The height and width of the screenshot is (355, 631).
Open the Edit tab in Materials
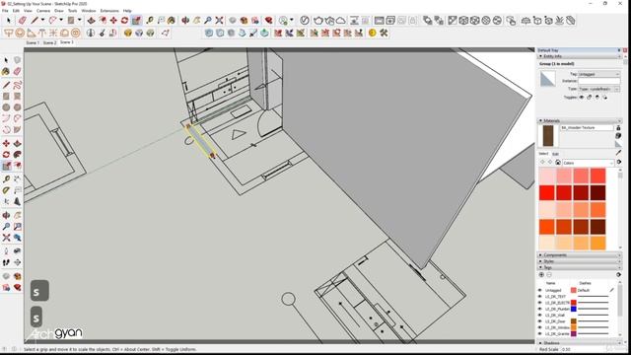tap(555, 154)
